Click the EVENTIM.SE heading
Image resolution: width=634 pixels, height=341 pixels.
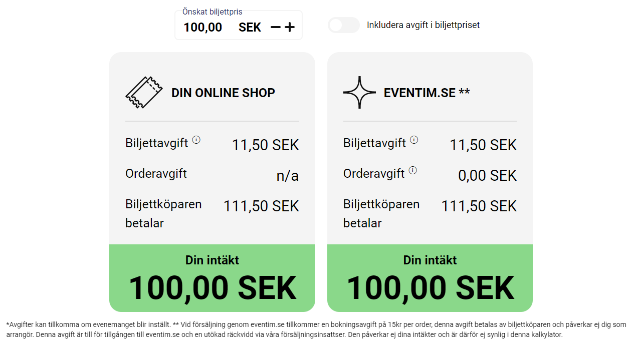[x=419, y=93]
